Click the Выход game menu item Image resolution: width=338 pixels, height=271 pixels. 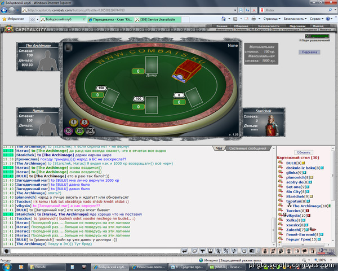pyautogui.click(x=318, y=26)
